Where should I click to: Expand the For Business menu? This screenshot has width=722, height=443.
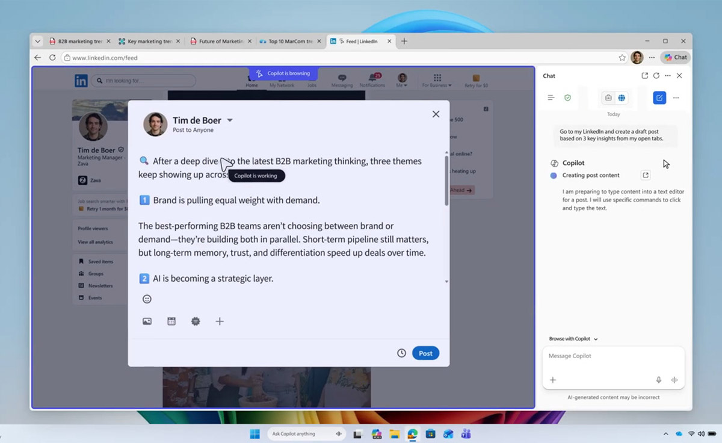point(437,81)
